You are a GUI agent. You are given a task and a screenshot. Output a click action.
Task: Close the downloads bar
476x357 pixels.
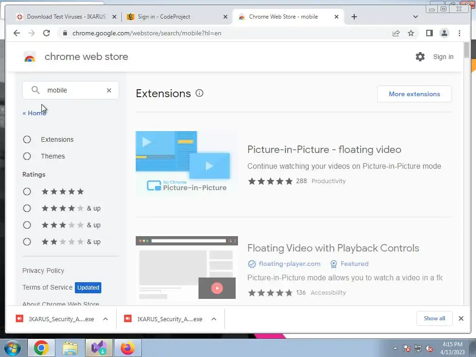(461, 318)
